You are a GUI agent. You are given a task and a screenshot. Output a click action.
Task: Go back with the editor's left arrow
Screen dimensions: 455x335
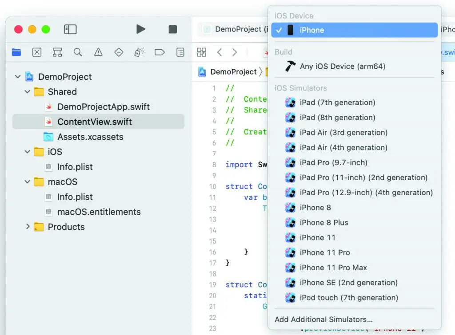(x=220, y=52)
